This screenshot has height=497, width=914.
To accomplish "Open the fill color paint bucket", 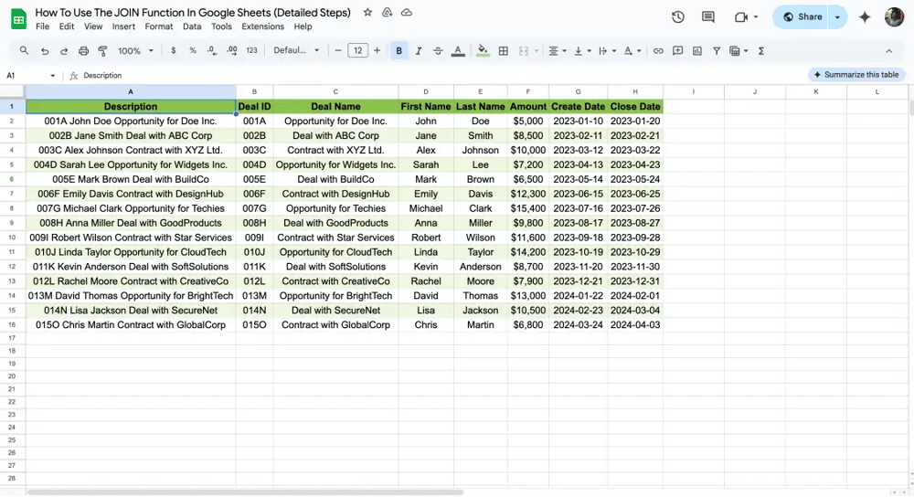I will coord(483,51).
